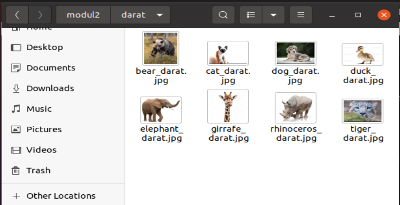Select the bear_darat.jpg thumbnail
This screenshot has width=400, height=205.
coord(160,48)
